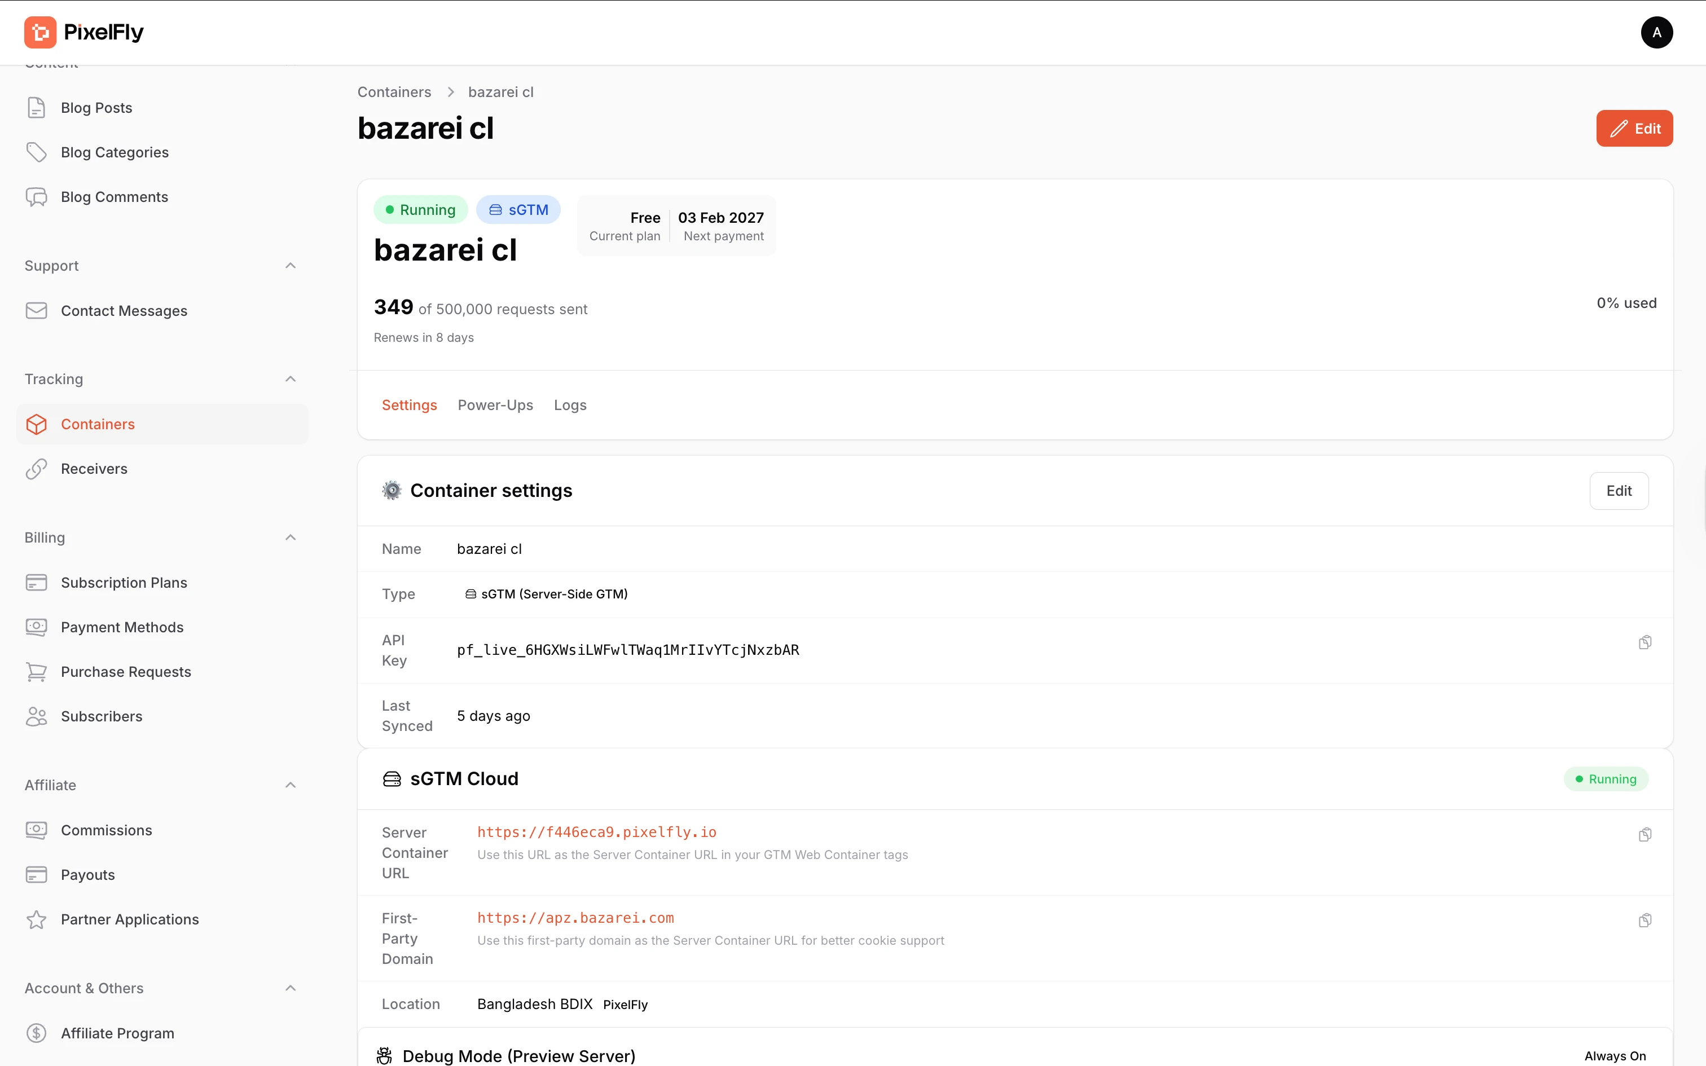Open Blog Comments from the sidebar
Viewport: 1706px width, 1066px height.
pyautogui.click(x=114, y=197)
